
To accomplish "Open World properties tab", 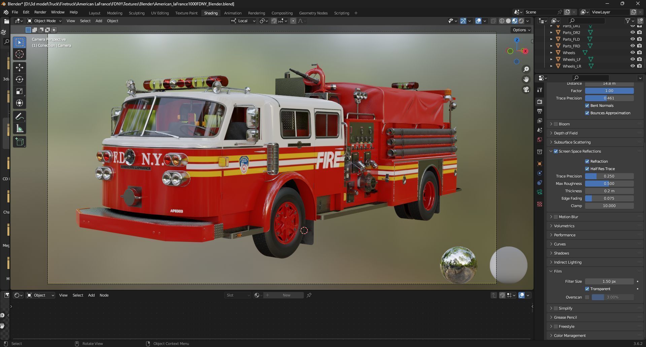I will click(540, 140).
